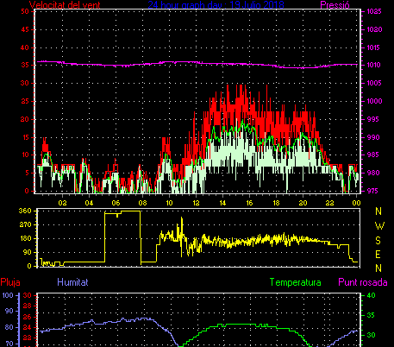Click the 50 value on wind speed axis
Image resolution: width=394 pixels, height=347 pixels.
(x=25, y=11)
